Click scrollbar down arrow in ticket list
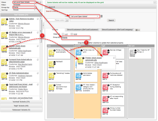 coord(41,98)
